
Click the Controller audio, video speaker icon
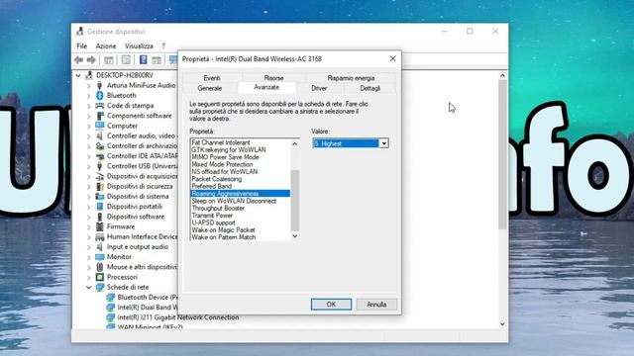tap(99, 135)
